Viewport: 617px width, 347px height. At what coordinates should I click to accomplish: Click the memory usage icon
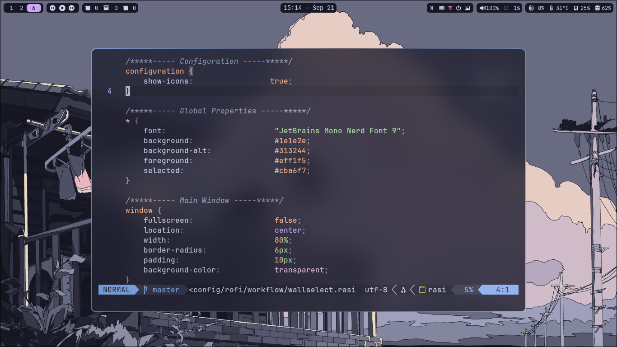(576, 8)
